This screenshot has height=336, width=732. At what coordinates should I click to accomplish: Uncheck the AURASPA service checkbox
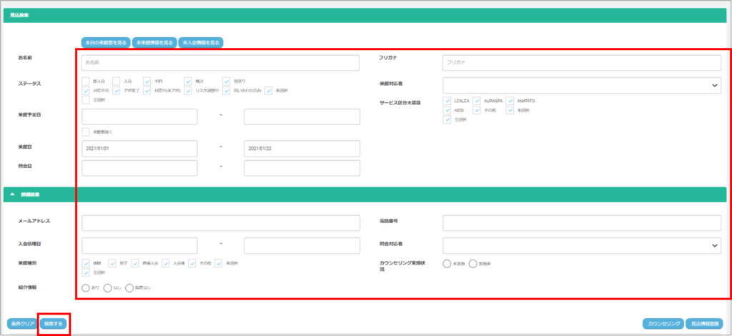tap(477, 101)
